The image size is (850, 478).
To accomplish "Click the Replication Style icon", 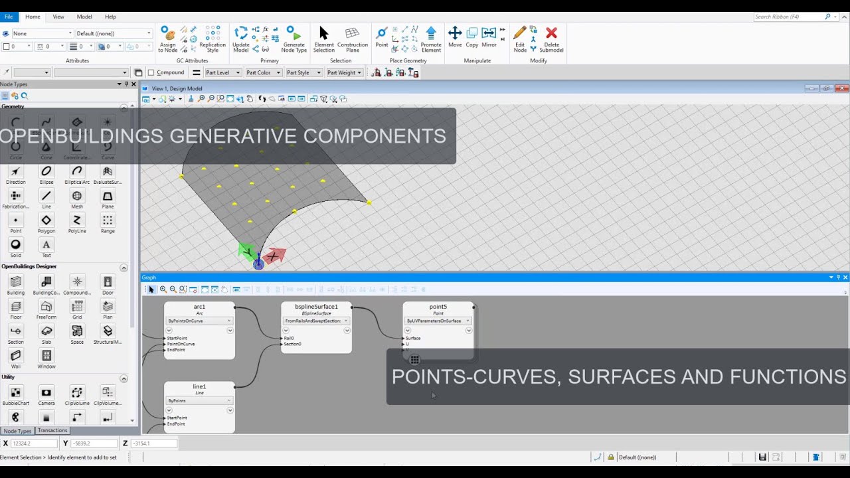I will [x=212, y=33].
